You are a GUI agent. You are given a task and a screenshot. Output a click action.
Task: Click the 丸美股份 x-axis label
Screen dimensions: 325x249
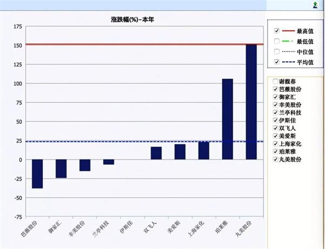click(244, 229)
